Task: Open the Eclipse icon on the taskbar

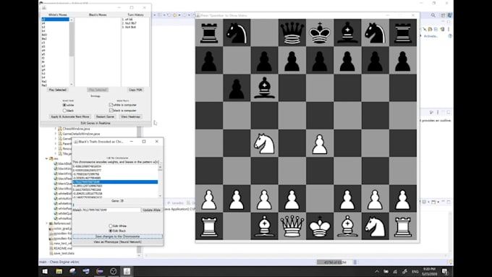Action: [x=100, y=271]
